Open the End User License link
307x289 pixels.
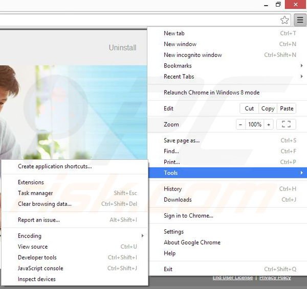pos(233,277)
